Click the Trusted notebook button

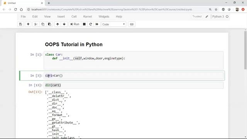click(197, 16)
